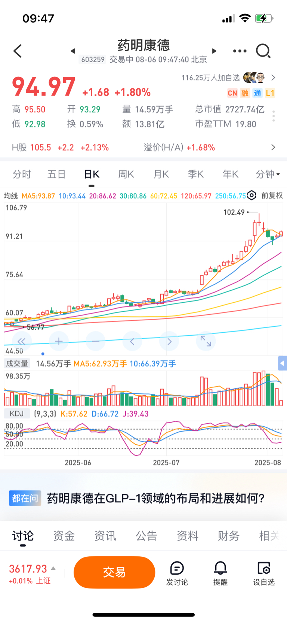
Task: Tap the orange 交易 button
Action: click(x=114, y=572)
